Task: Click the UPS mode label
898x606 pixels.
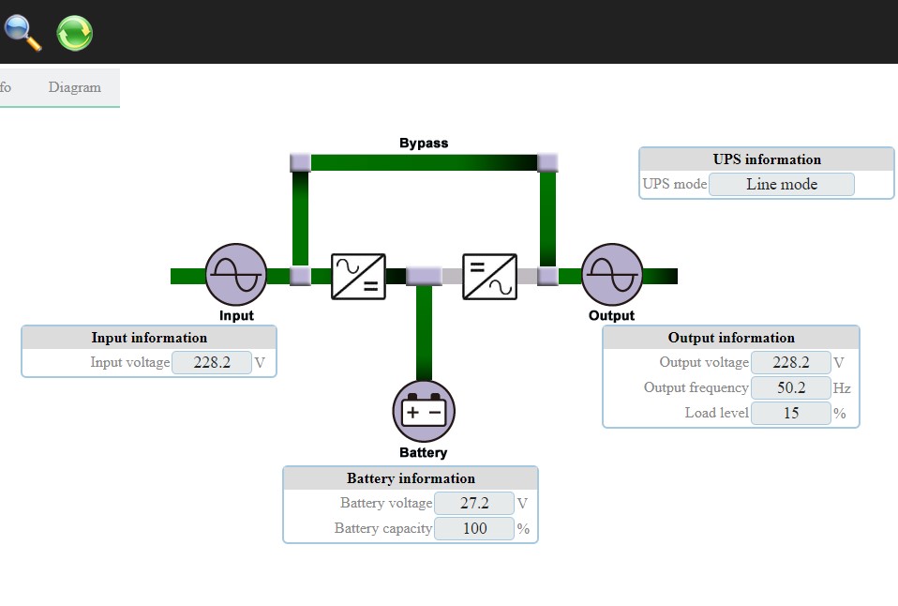Action: 675,184
